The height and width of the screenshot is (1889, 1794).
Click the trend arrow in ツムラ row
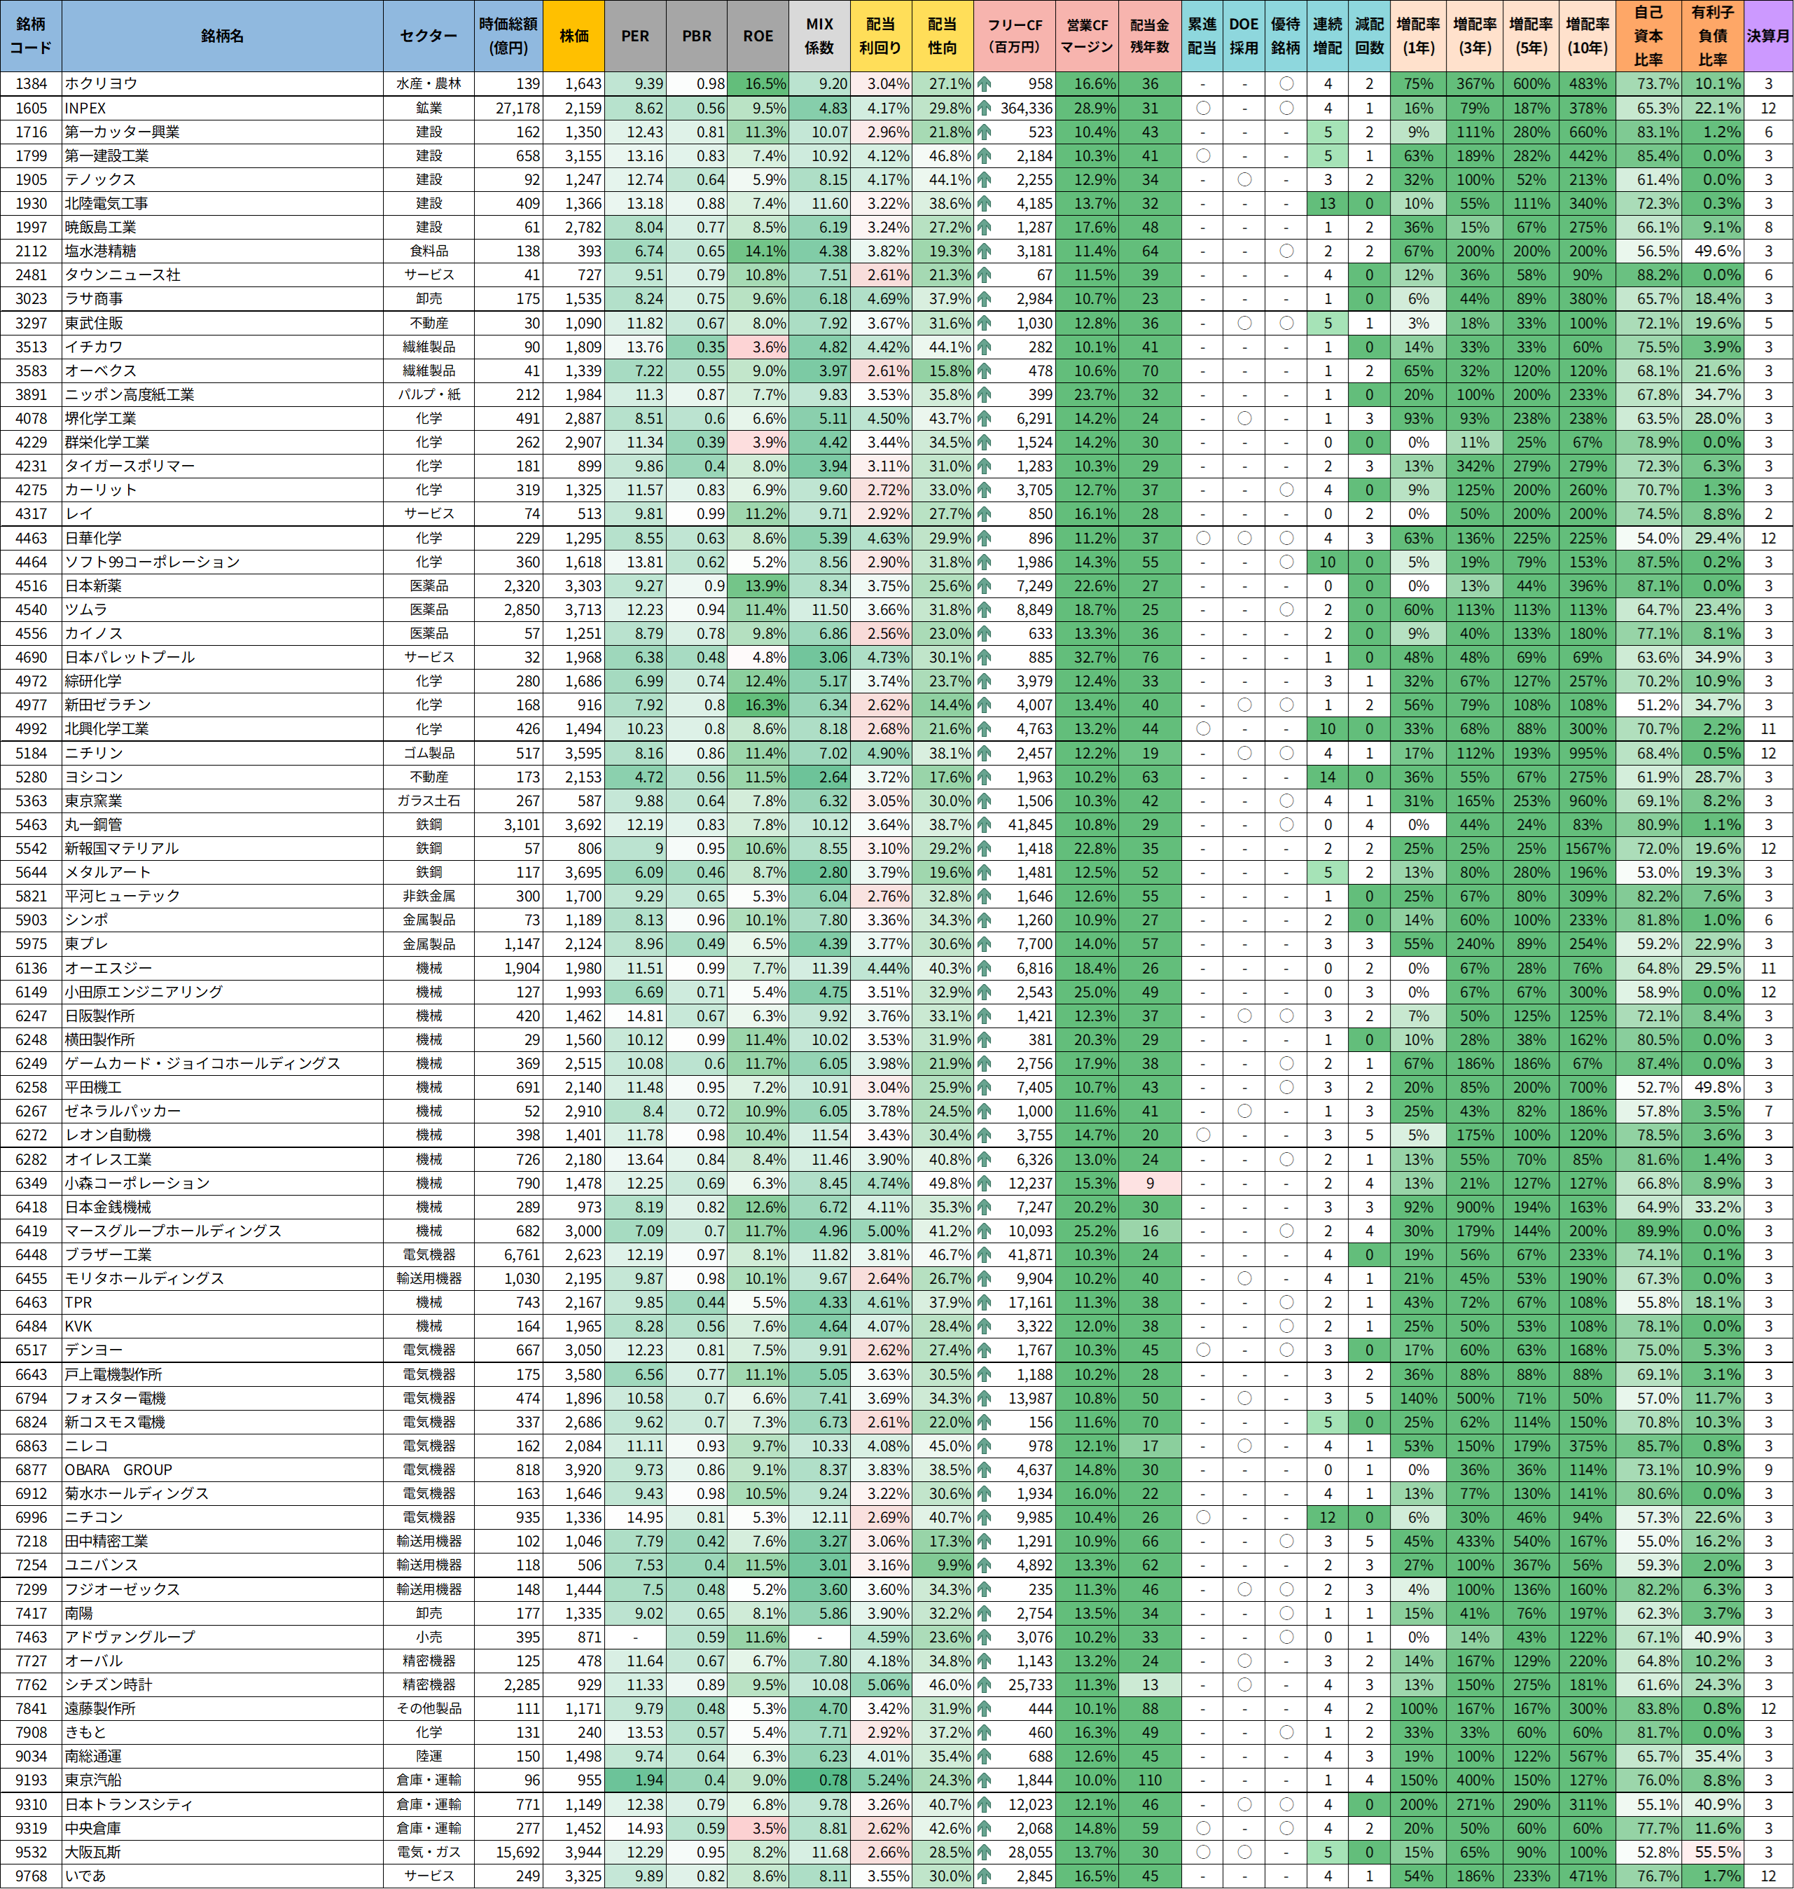point(984,609)
